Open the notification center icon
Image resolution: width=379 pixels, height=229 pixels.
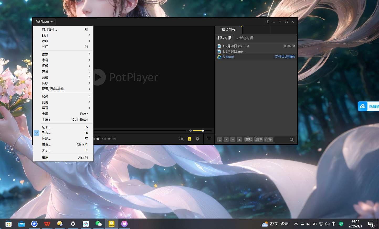click(x=371, y=224)
